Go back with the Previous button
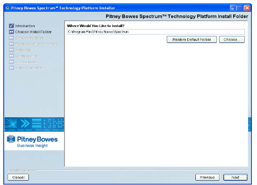This screenshot has width=257, height=185. [207, 178]
